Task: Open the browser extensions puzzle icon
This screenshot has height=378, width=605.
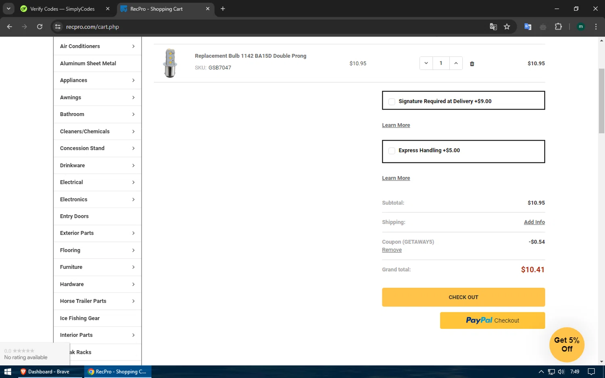Action: 558,27
